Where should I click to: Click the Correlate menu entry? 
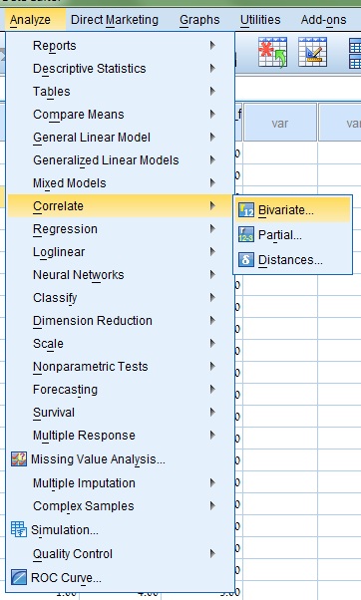[121, 206]
